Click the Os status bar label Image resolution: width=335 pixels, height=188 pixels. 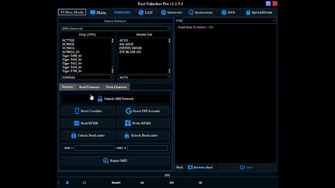pos(142,183)
